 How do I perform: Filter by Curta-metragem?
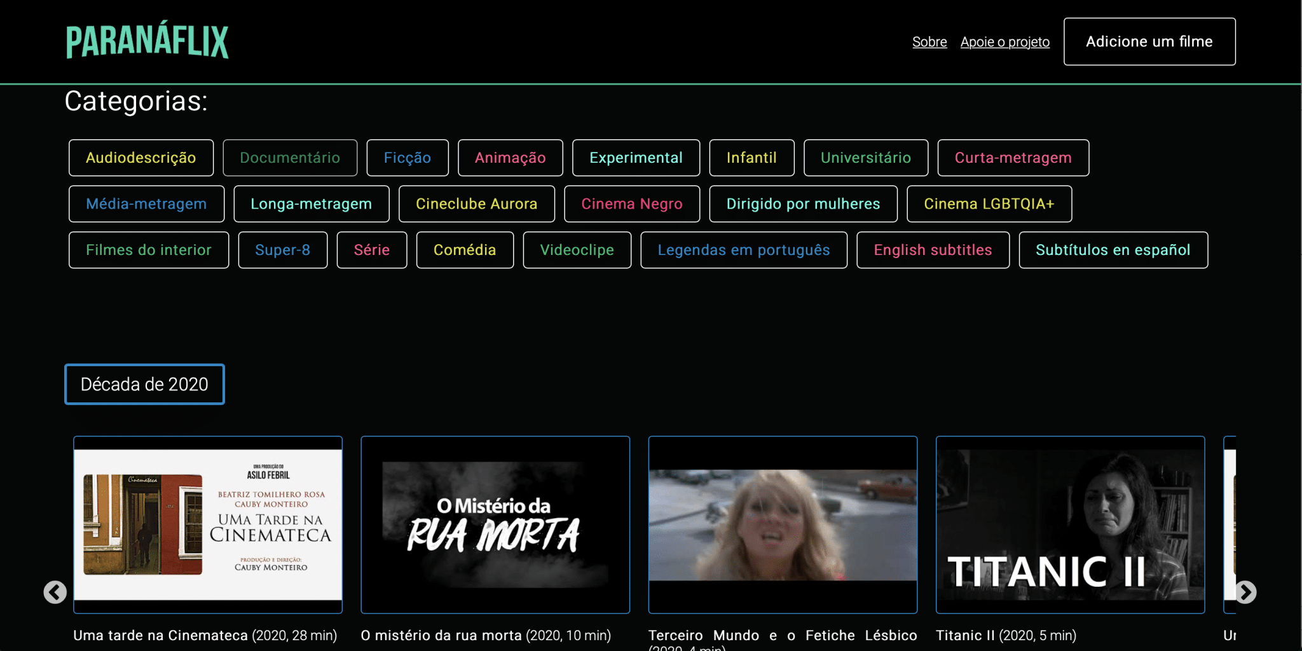click(1013, 158)
